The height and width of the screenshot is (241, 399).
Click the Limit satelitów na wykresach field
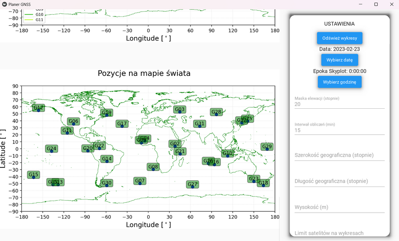point(339,233)
